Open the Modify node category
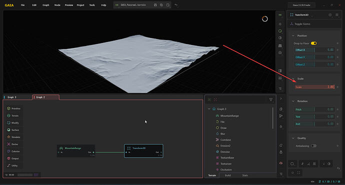345x185 pixels. 13,122
